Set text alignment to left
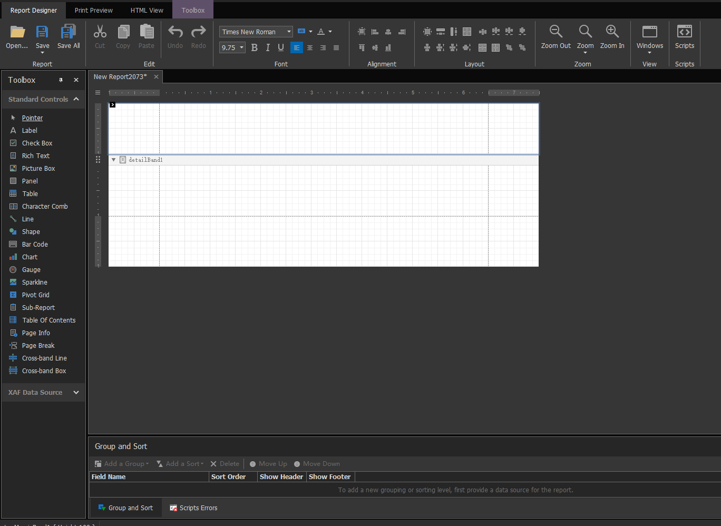 [297, 47]
